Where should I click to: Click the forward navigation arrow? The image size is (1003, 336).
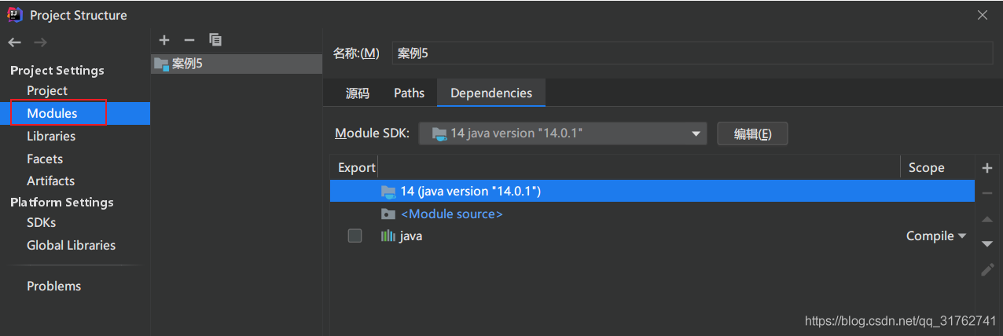[40, 42]
